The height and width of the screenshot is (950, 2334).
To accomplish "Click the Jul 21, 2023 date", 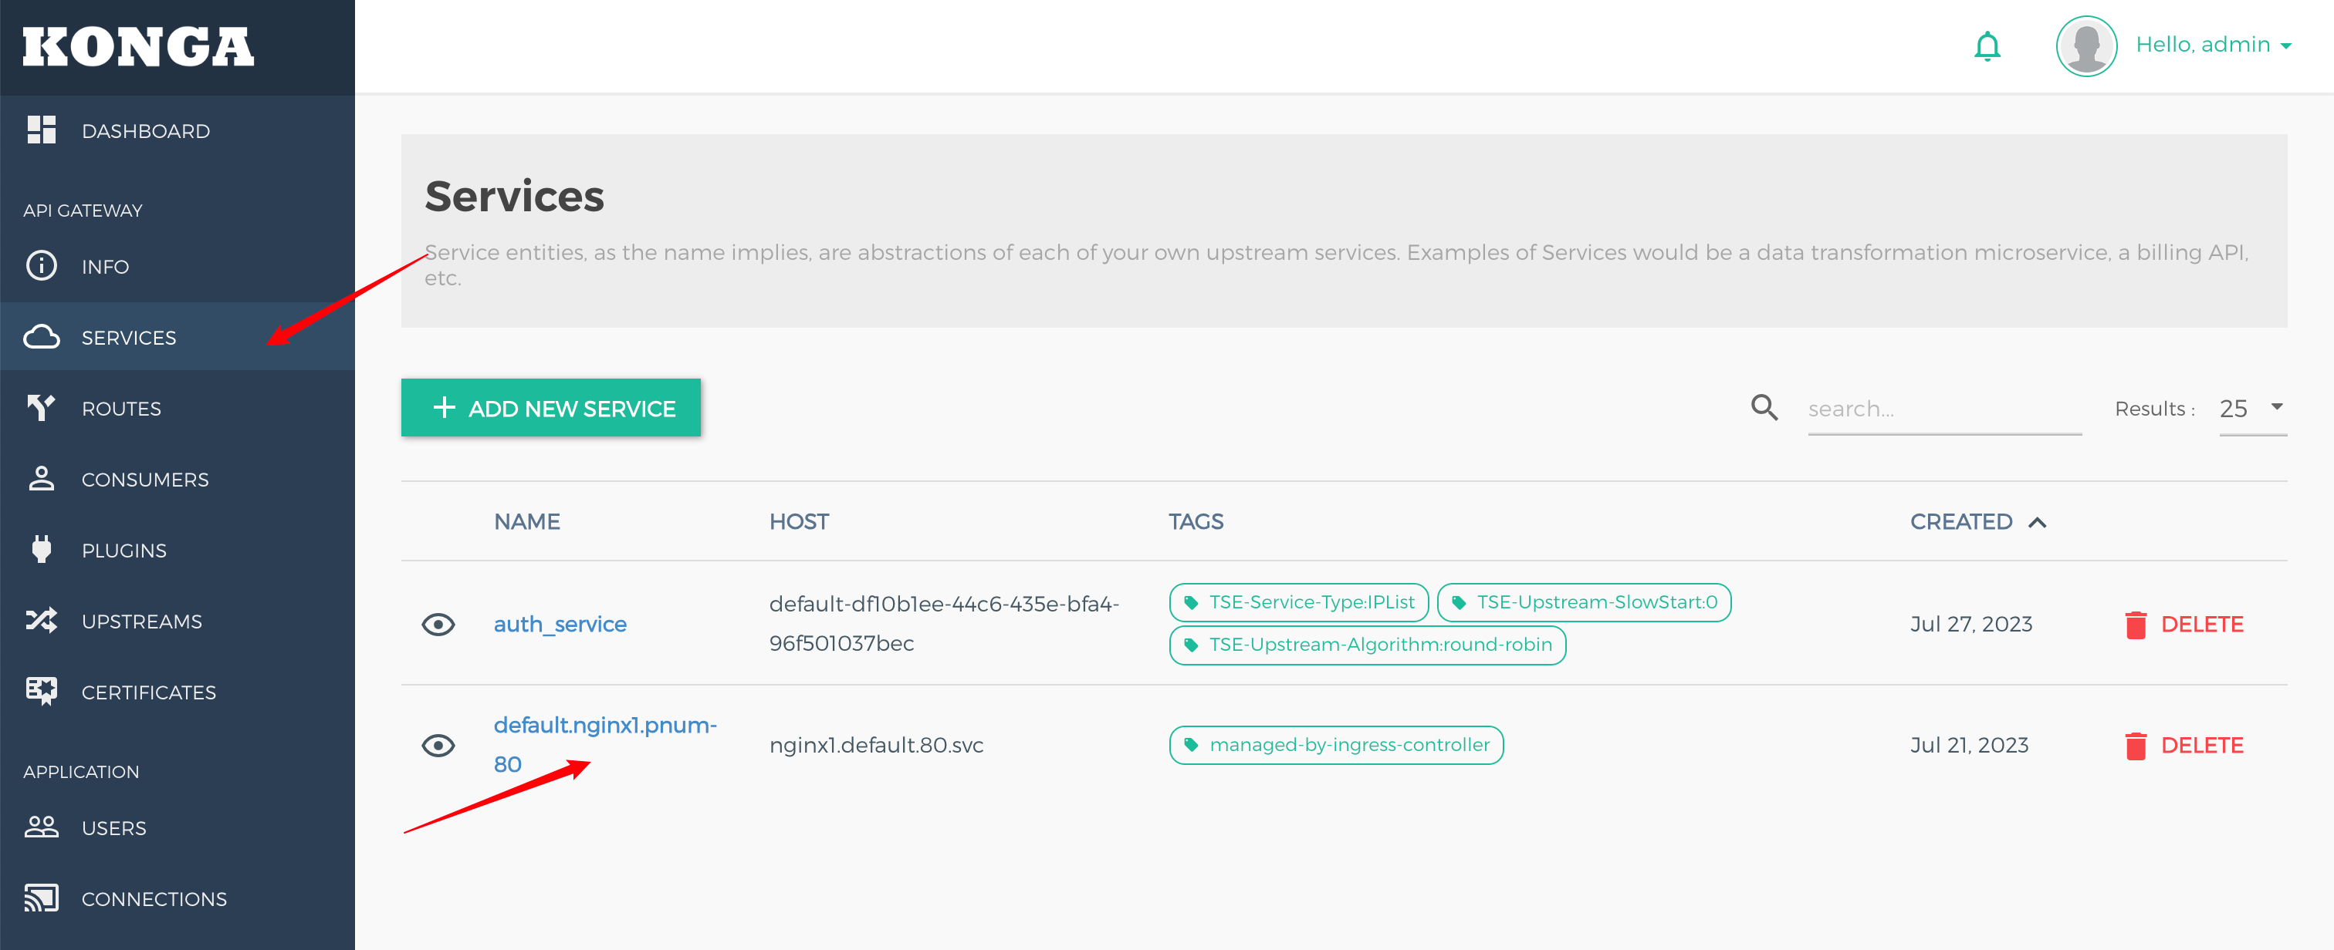I will (x=1969, y=746).
